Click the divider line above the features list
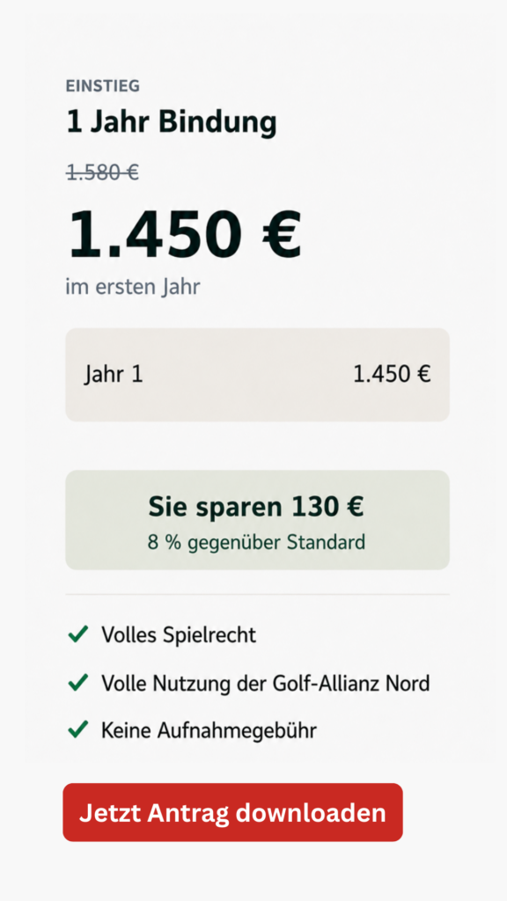507x901 pixels. [x=258, y=594]
